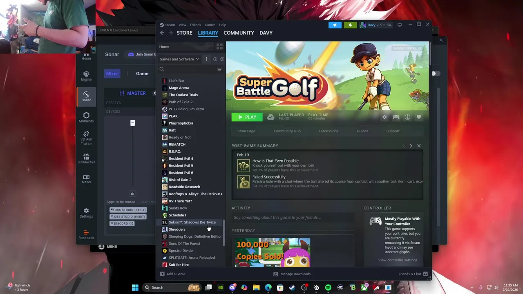
Task: Open Friends & Chat
Action: (413, 274)
